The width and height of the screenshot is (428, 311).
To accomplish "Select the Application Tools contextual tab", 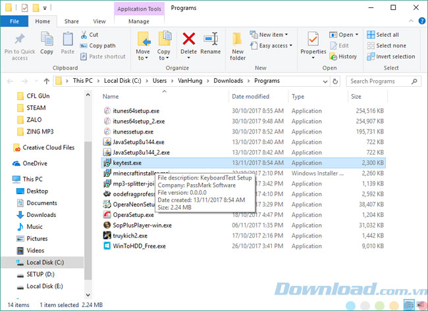I will (139, 9).
